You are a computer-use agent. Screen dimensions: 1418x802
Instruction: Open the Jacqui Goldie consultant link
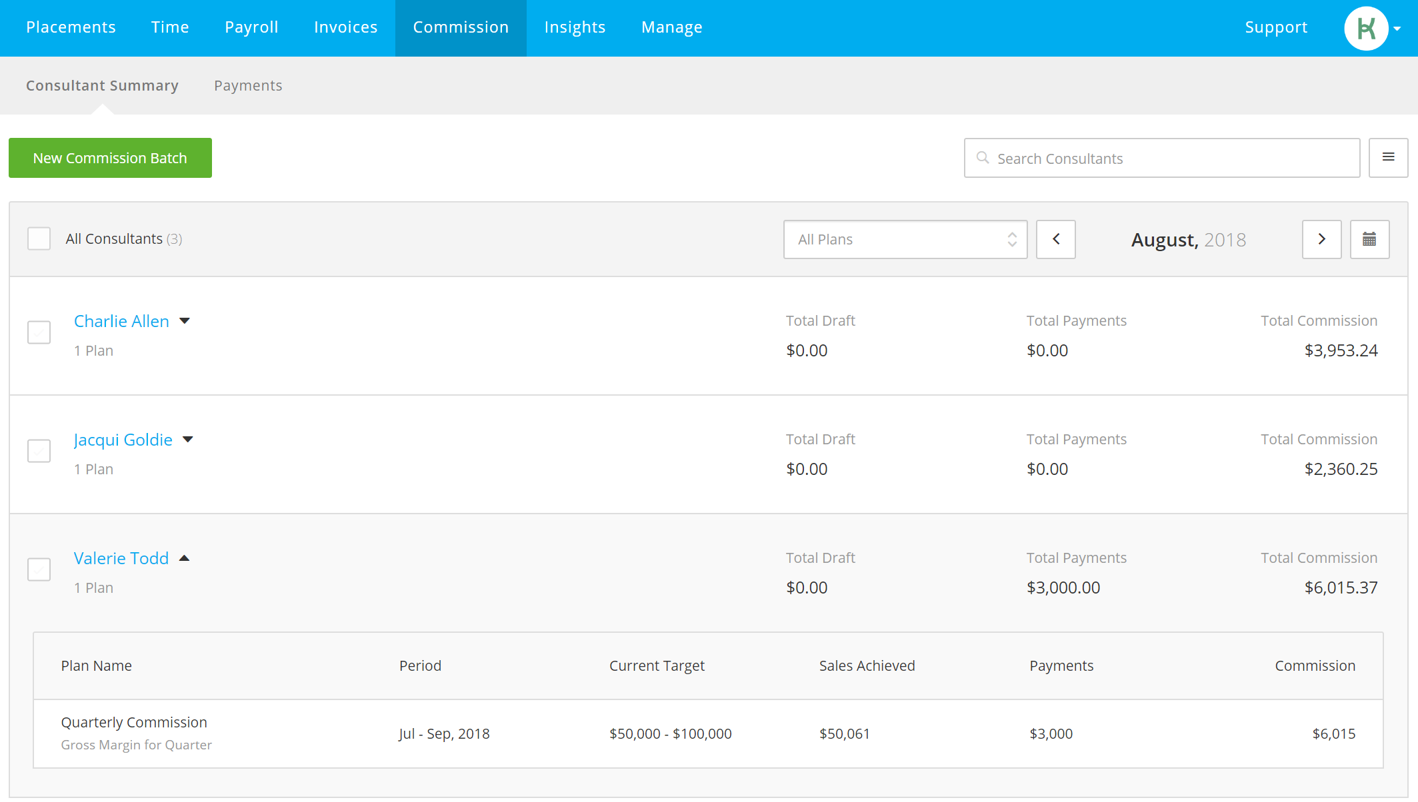[123, 440]
